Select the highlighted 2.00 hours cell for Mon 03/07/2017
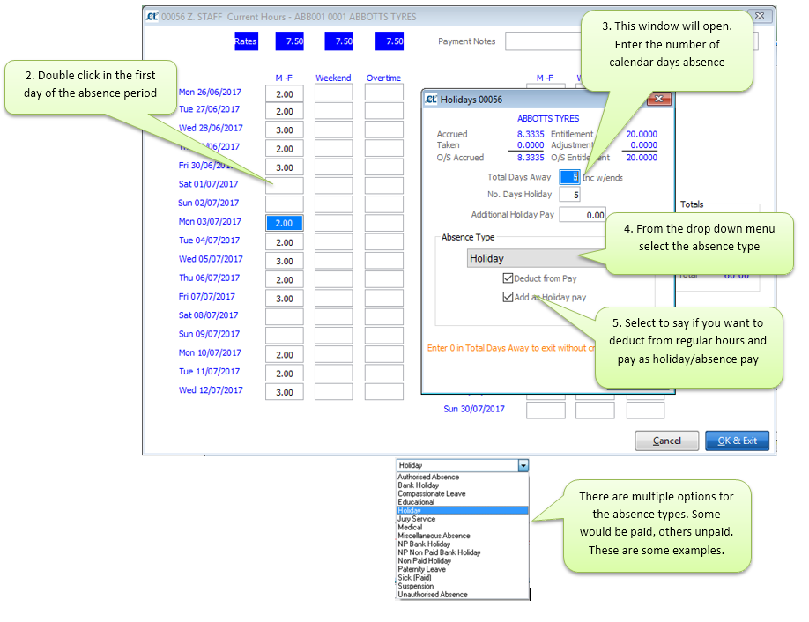The height and width of the screenshot is (622, 809). [284, 222]
